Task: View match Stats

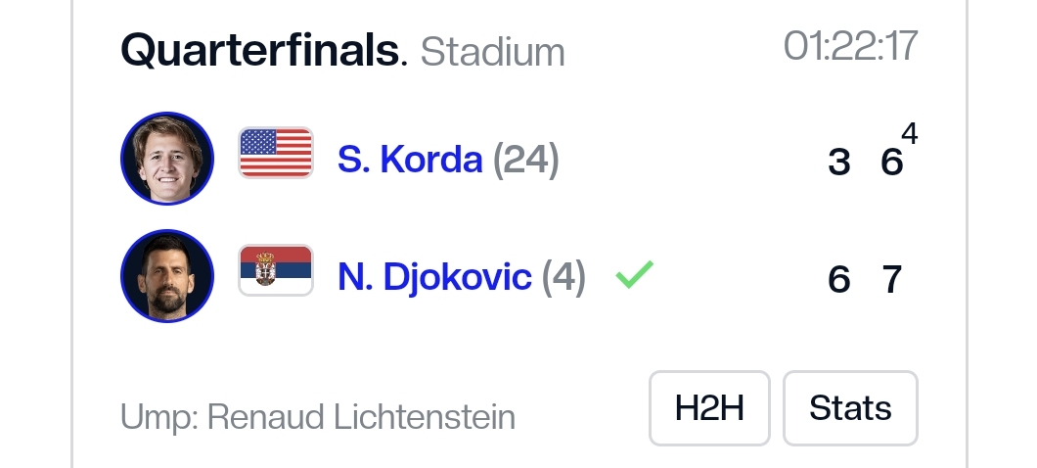Action: point(850,408)
